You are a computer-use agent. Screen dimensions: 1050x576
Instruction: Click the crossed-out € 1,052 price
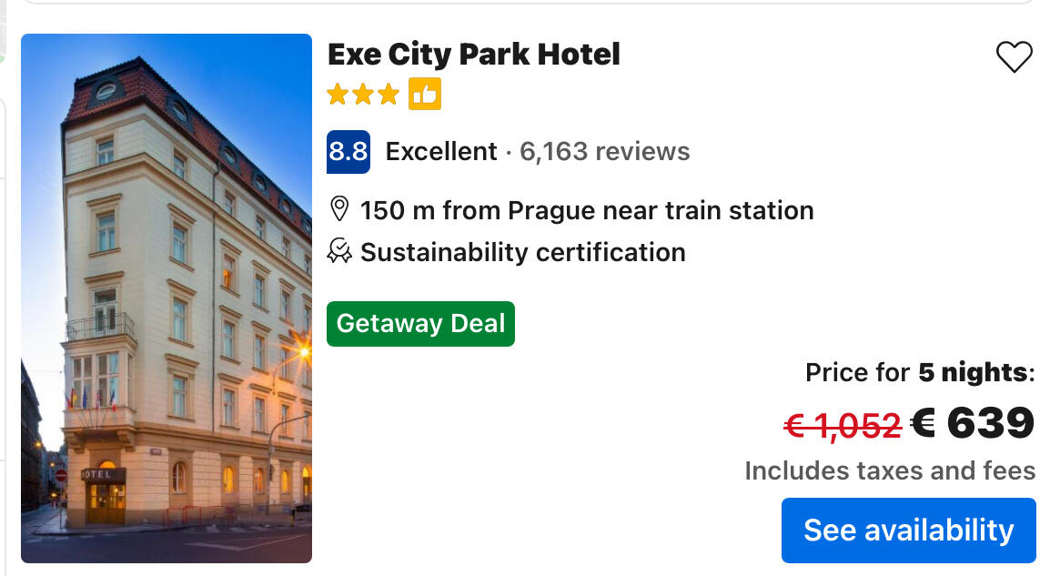[x=843, y=424]
